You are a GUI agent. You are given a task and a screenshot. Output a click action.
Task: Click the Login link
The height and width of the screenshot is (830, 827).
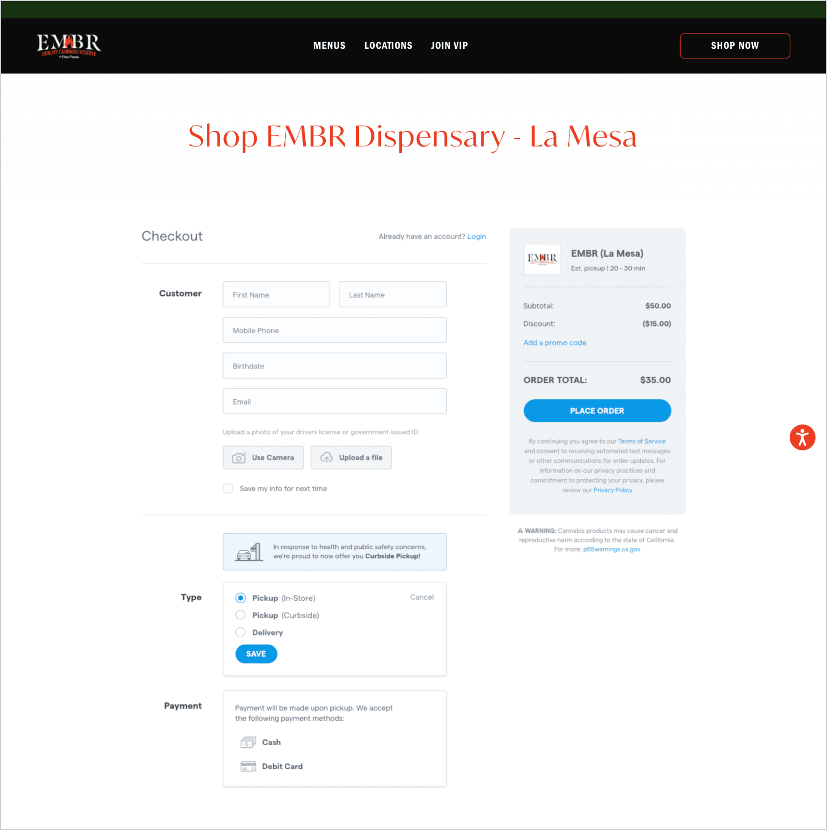click(x=476, y=236)
